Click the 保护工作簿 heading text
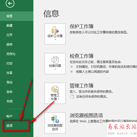Viewport: 137px width, 137px height. pyautogui.click(x=81, y=26)
